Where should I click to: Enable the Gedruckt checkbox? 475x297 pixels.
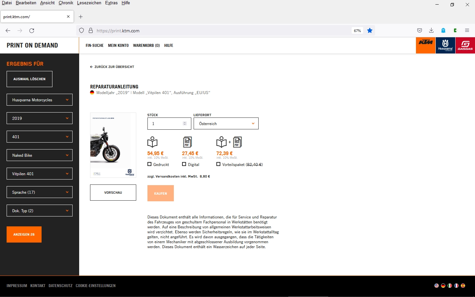149,164
